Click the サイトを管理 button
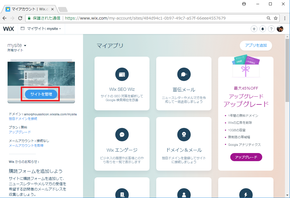The width and height of the screenshot is (290, 198). [x=41, y=94]
